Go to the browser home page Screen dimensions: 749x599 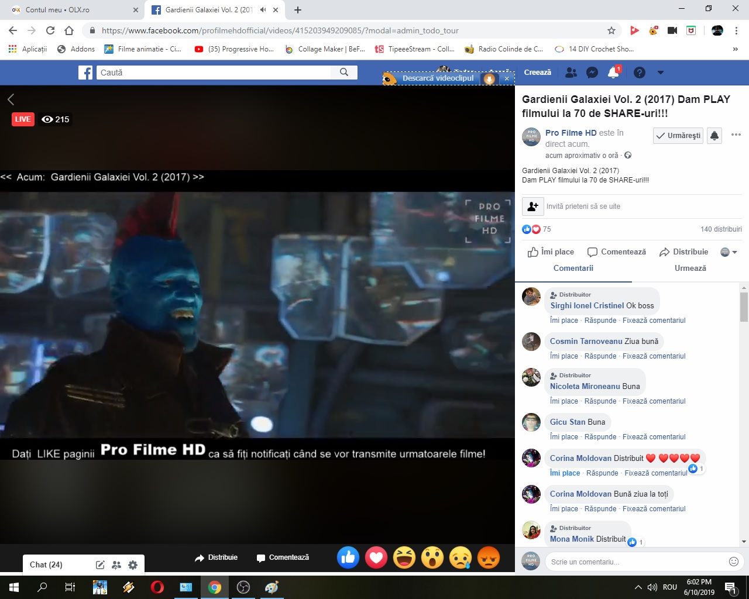tap(69, 30)
